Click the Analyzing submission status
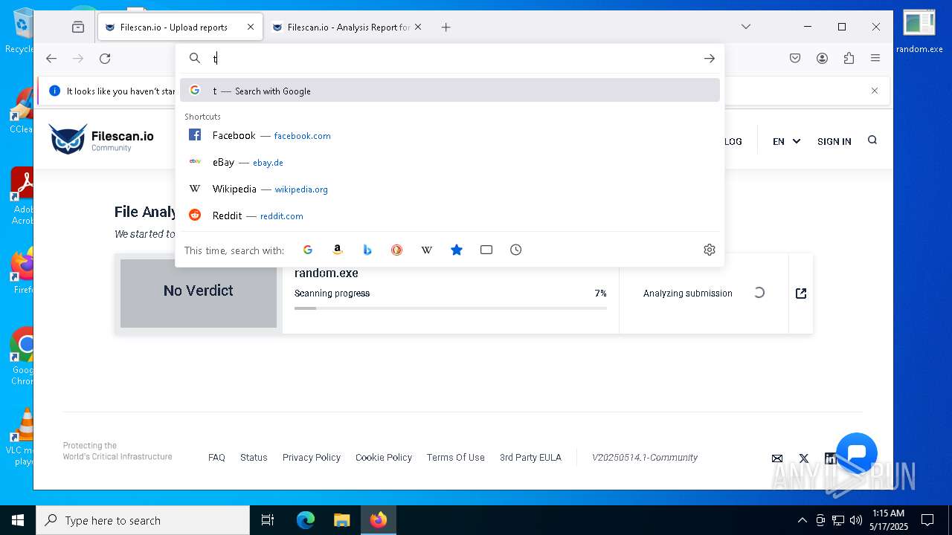Viewport: 952px width, 535px height. click(x=688, y=294)
